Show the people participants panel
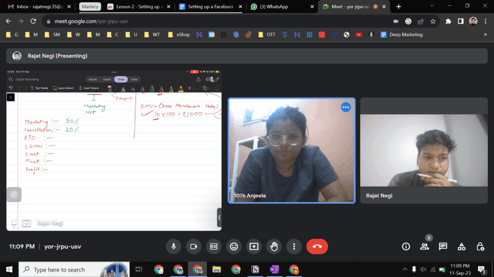 [425, 247]
